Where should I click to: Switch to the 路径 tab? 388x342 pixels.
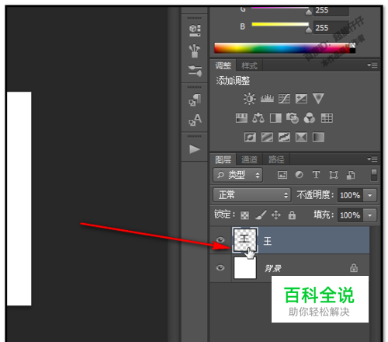276,159
